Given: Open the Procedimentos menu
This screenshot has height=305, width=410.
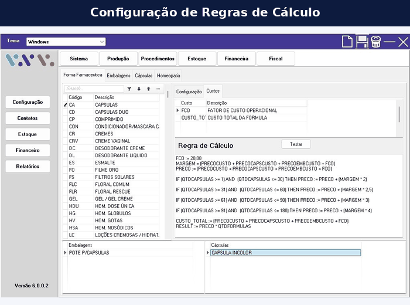Looking at the screenshot, I should (x=158, y=59).
